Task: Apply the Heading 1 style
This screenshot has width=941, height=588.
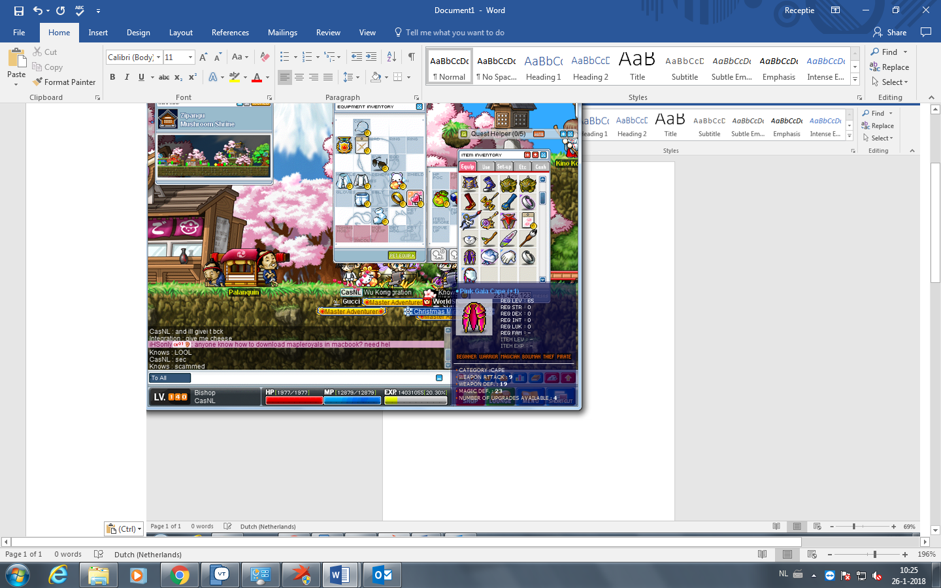Action: click(x=543, y=67)
